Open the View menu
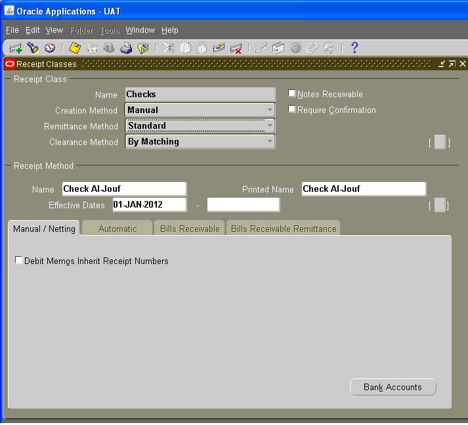 54,30
